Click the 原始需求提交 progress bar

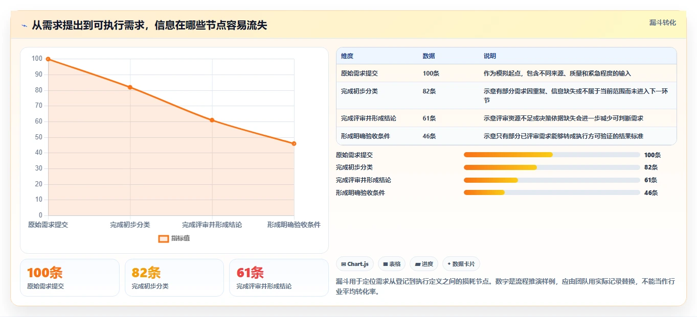(552, 155)
